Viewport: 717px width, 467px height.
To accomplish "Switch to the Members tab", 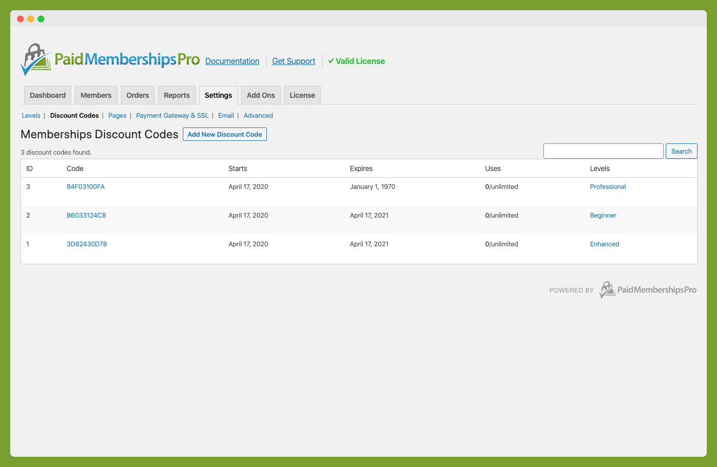I will pos(96,95).
